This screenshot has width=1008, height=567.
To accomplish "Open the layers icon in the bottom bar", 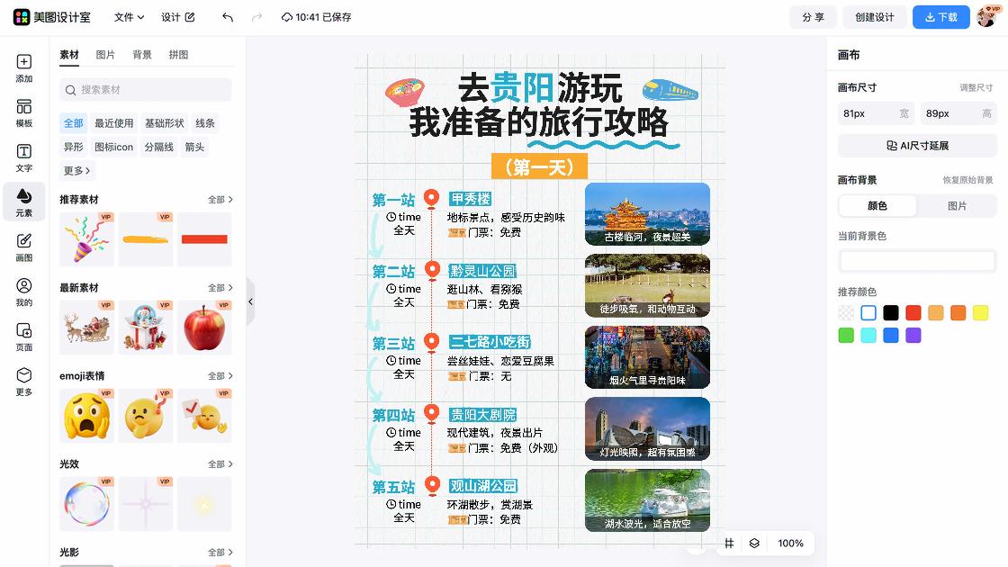I will point(754,544).
